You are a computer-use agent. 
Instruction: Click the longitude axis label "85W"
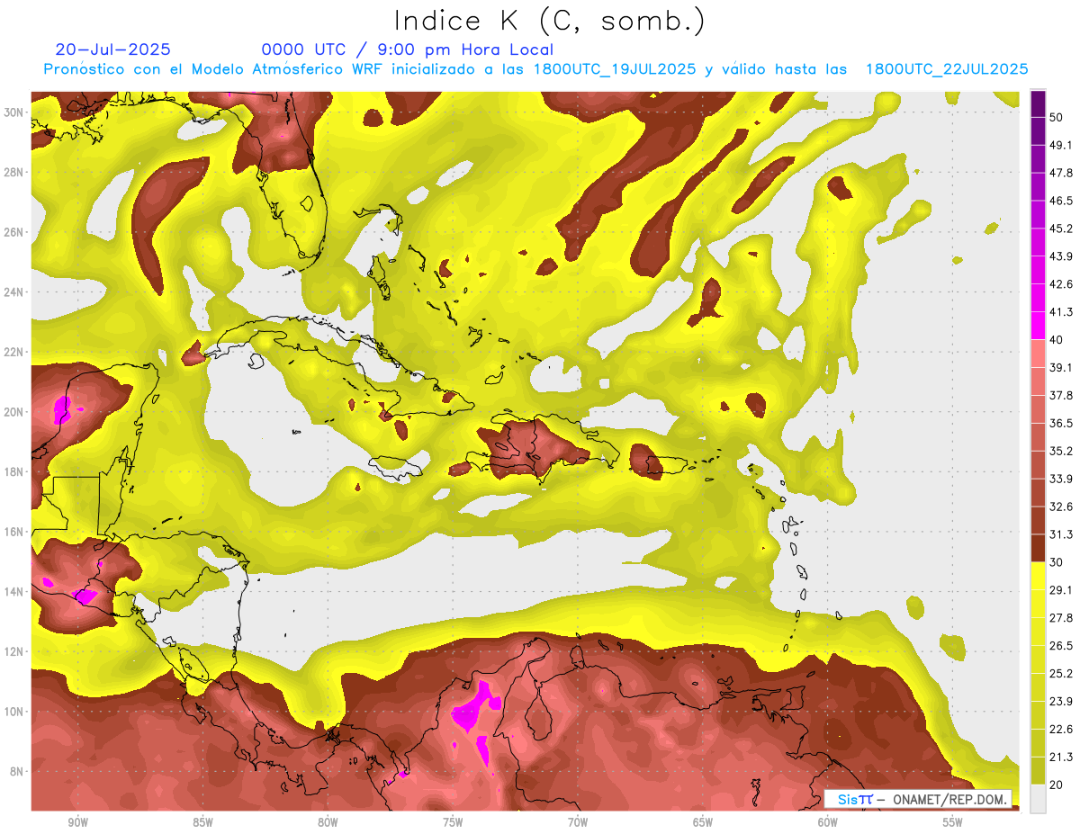click(x=202, y=822)
